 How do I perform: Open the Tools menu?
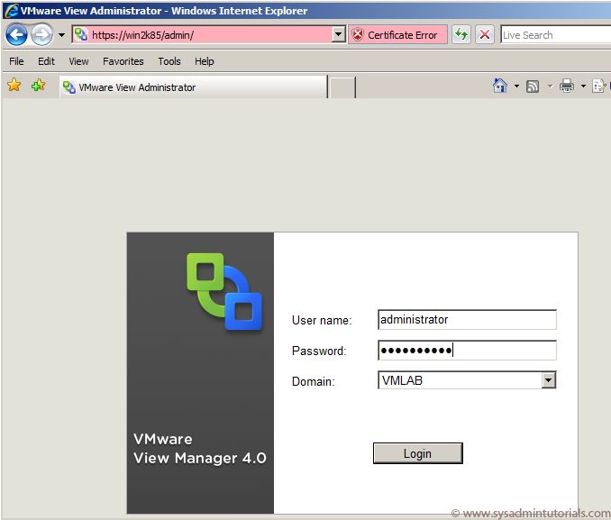click(169, 61)
